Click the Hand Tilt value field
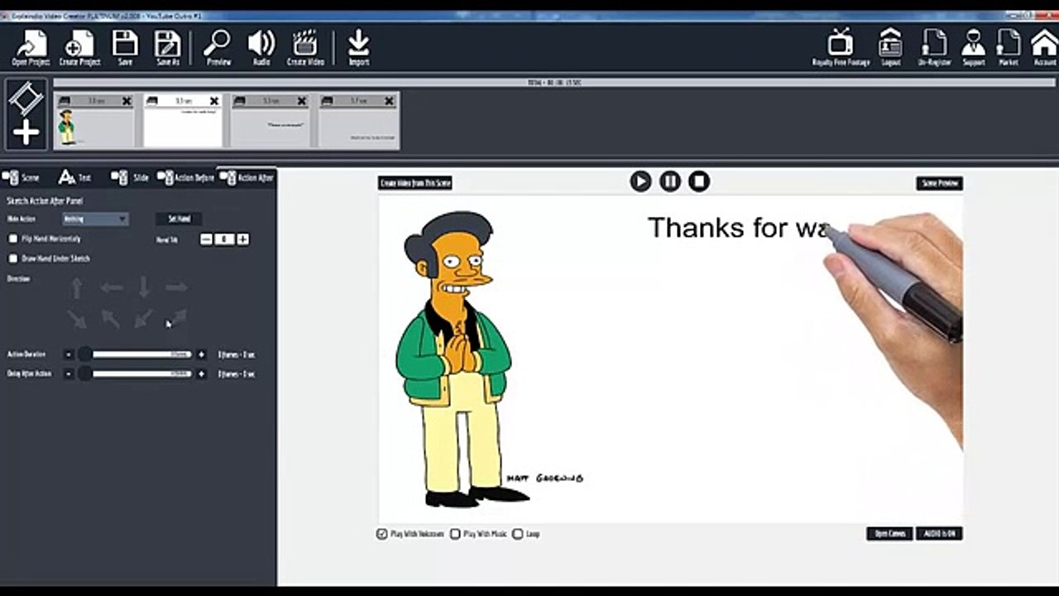The height and width of the screenshot is (596, 1059). click(224, 239)
